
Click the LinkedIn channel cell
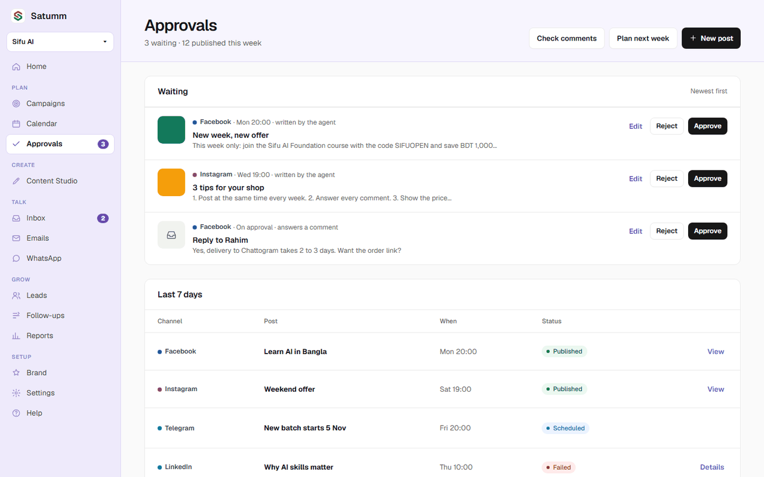[175, 467]
